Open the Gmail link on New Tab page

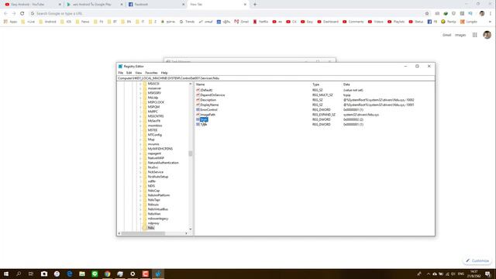446,35
